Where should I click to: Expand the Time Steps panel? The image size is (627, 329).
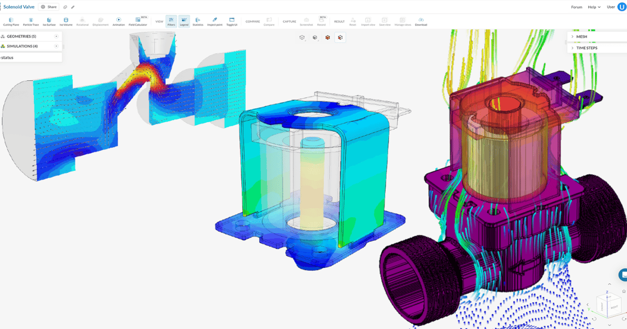[x=597, y=48]
